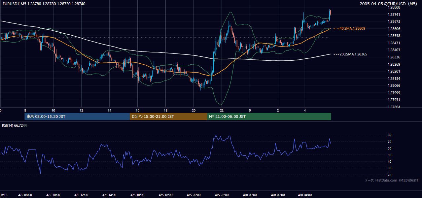The image size is (422, 198).
Task: Click hour 16 on the chart time axis
Action: point(137,110)
